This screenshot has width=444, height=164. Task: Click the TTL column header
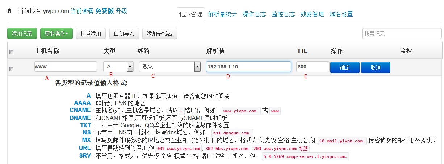[x=302, y=51]
